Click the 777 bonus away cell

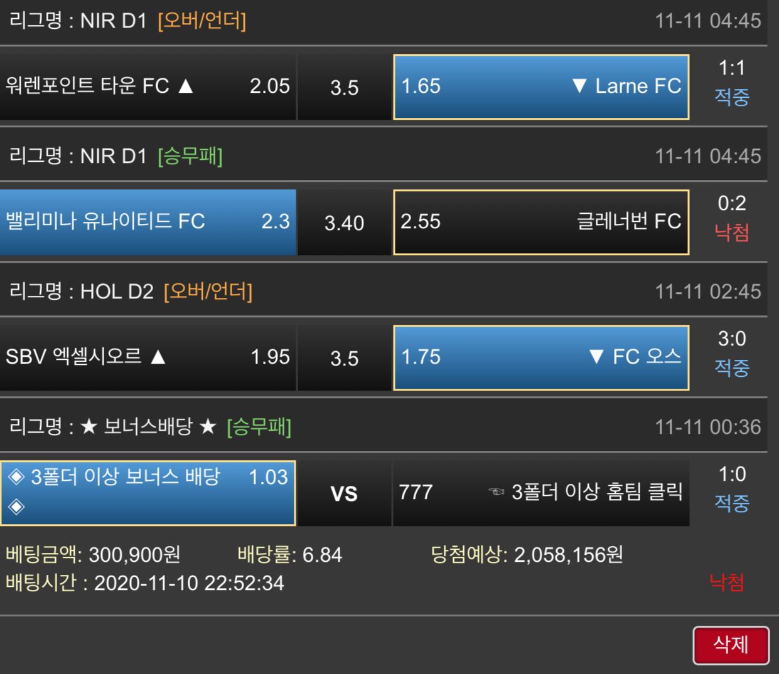click(541, 493)
